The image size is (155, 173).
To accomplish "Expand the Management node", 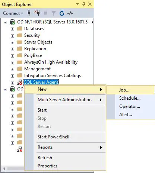I will pos(12,69).
